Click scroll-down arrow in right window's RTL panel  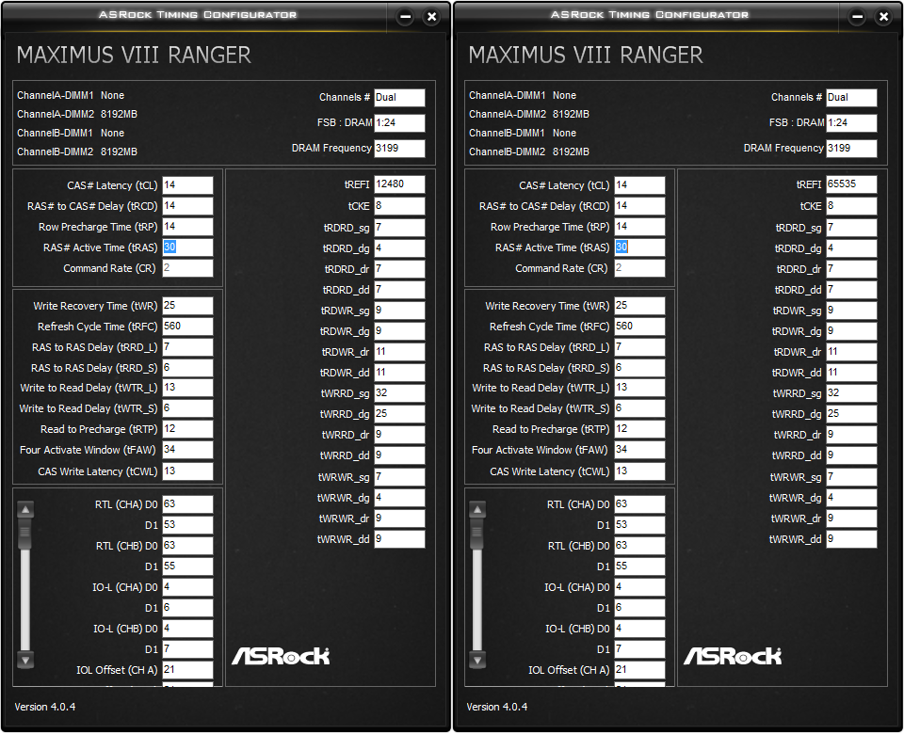click(477, 659)
